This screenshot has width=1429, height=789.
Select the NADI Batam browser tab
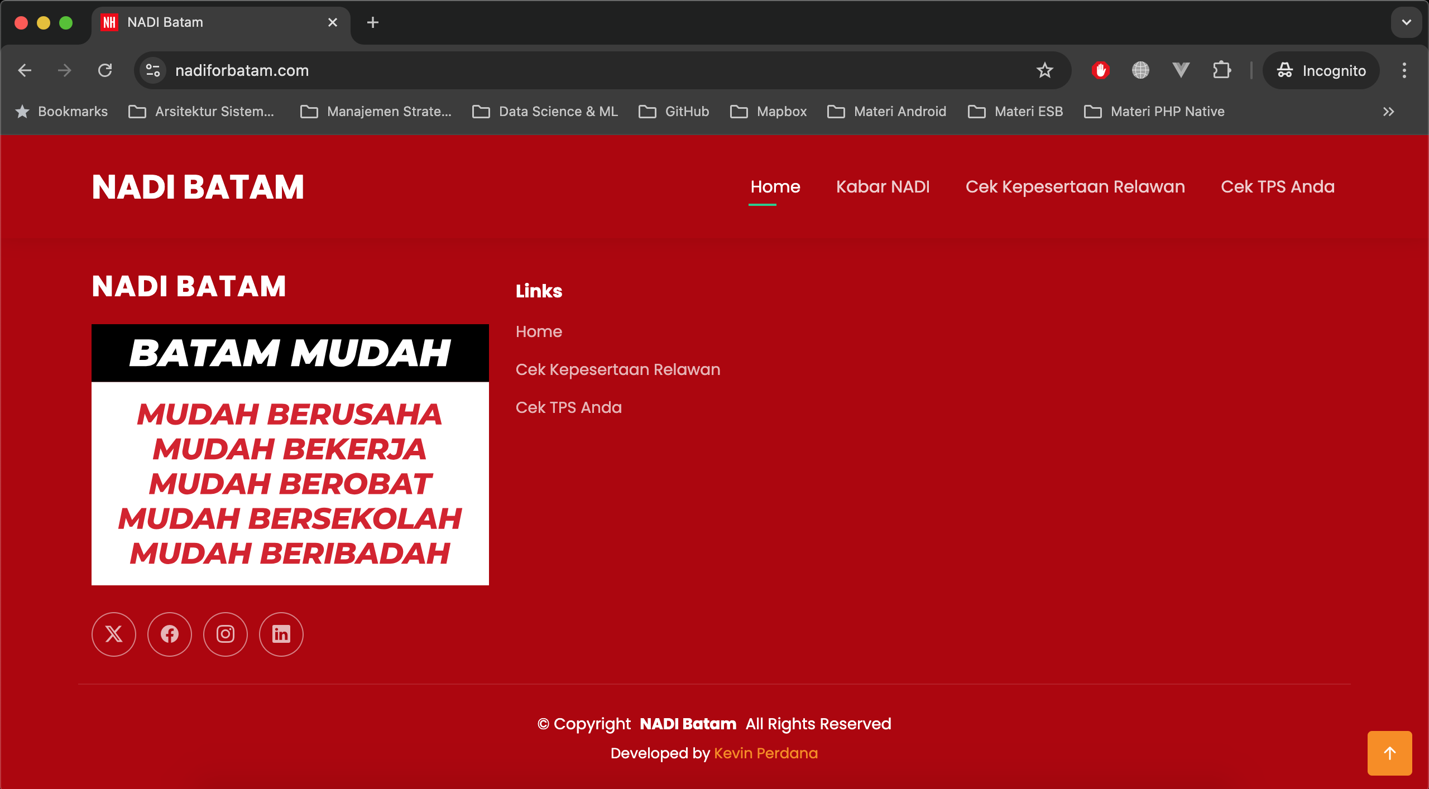[220, 22]
